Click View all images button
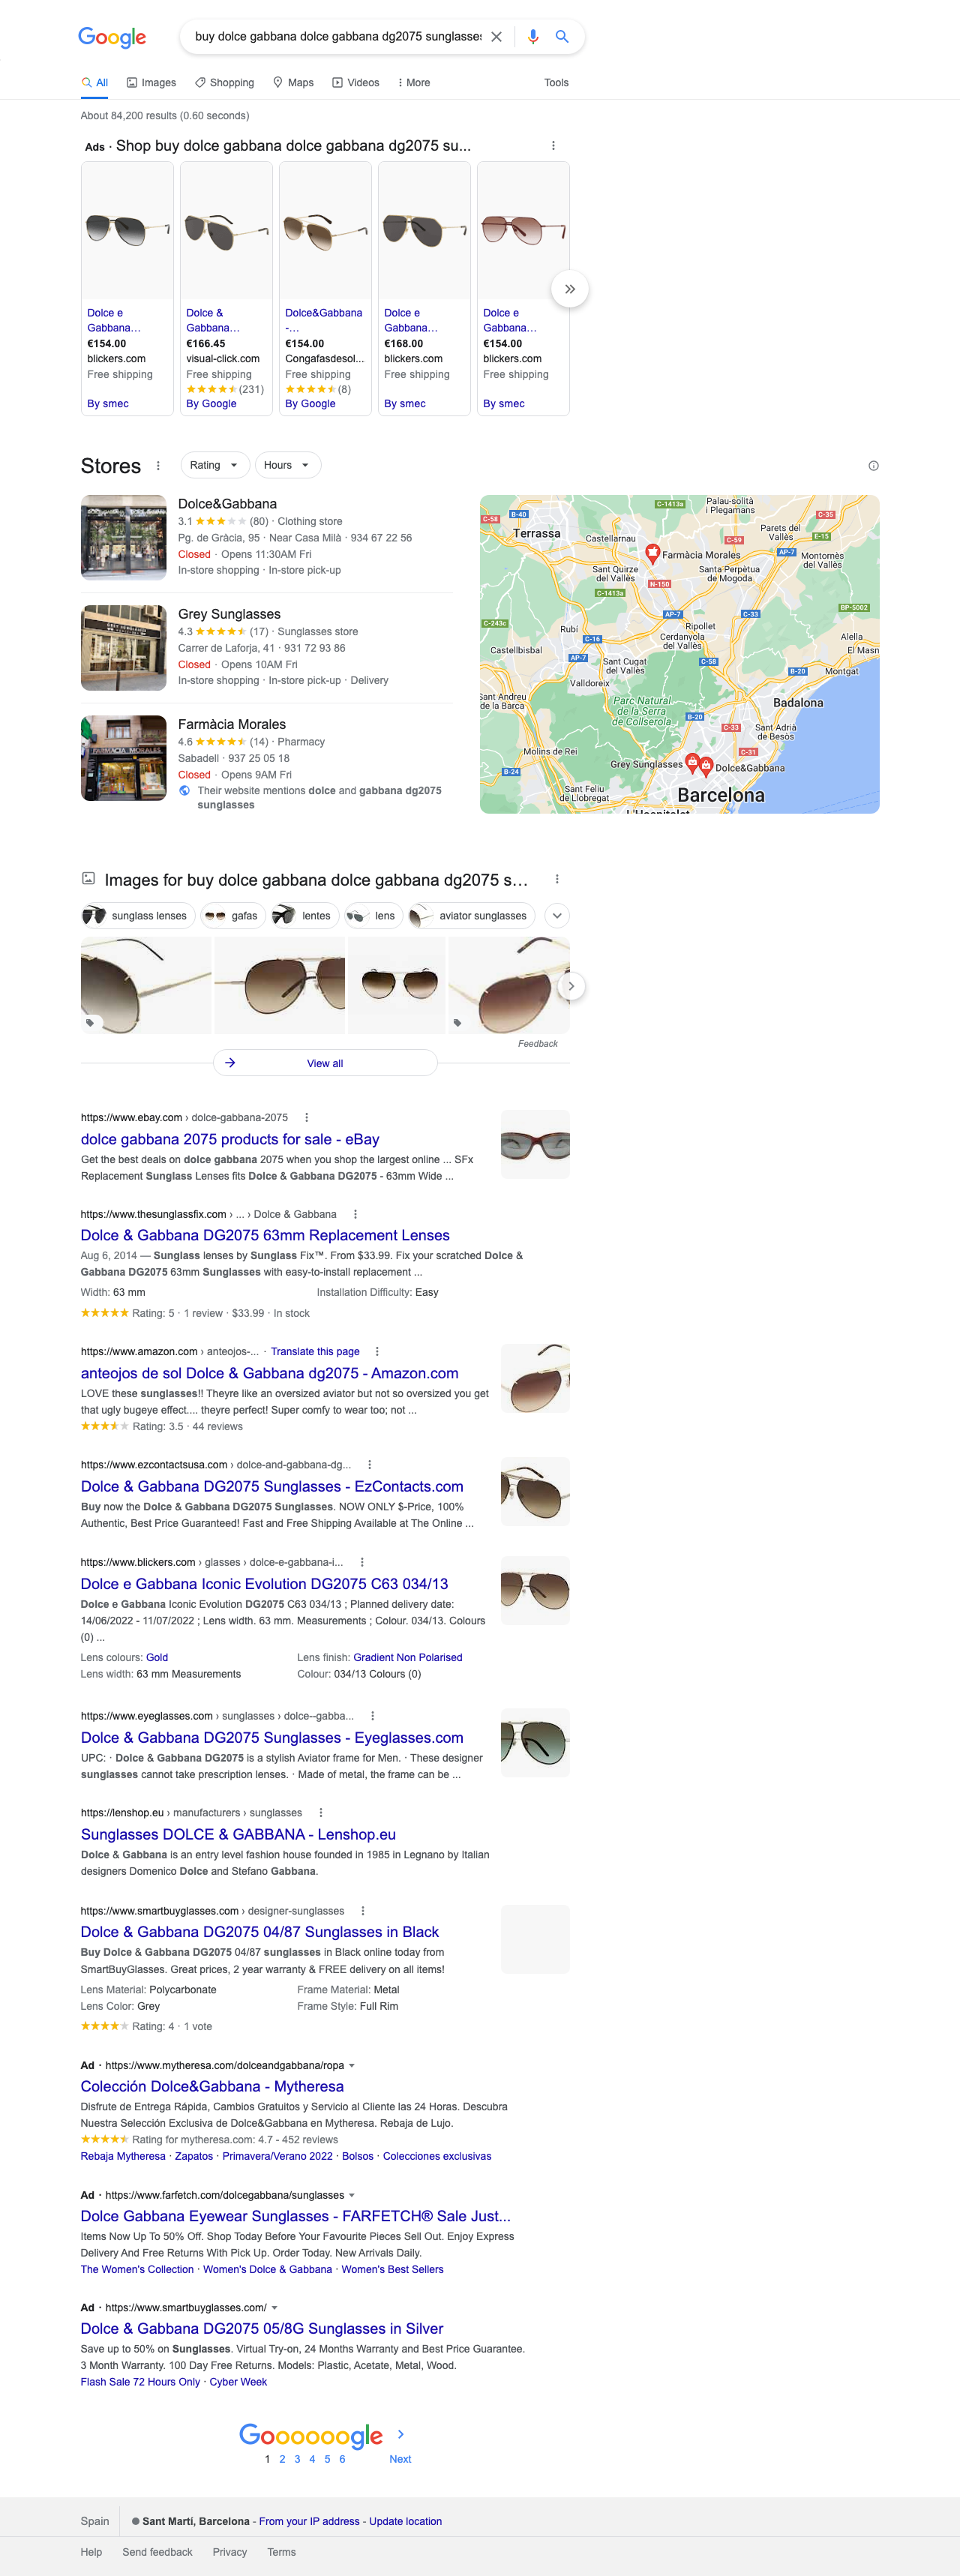 tap(325, 1063)
